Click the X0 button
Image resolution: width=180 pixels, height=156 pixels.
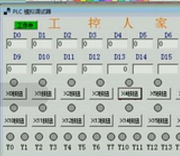click(x=15, y=94)
